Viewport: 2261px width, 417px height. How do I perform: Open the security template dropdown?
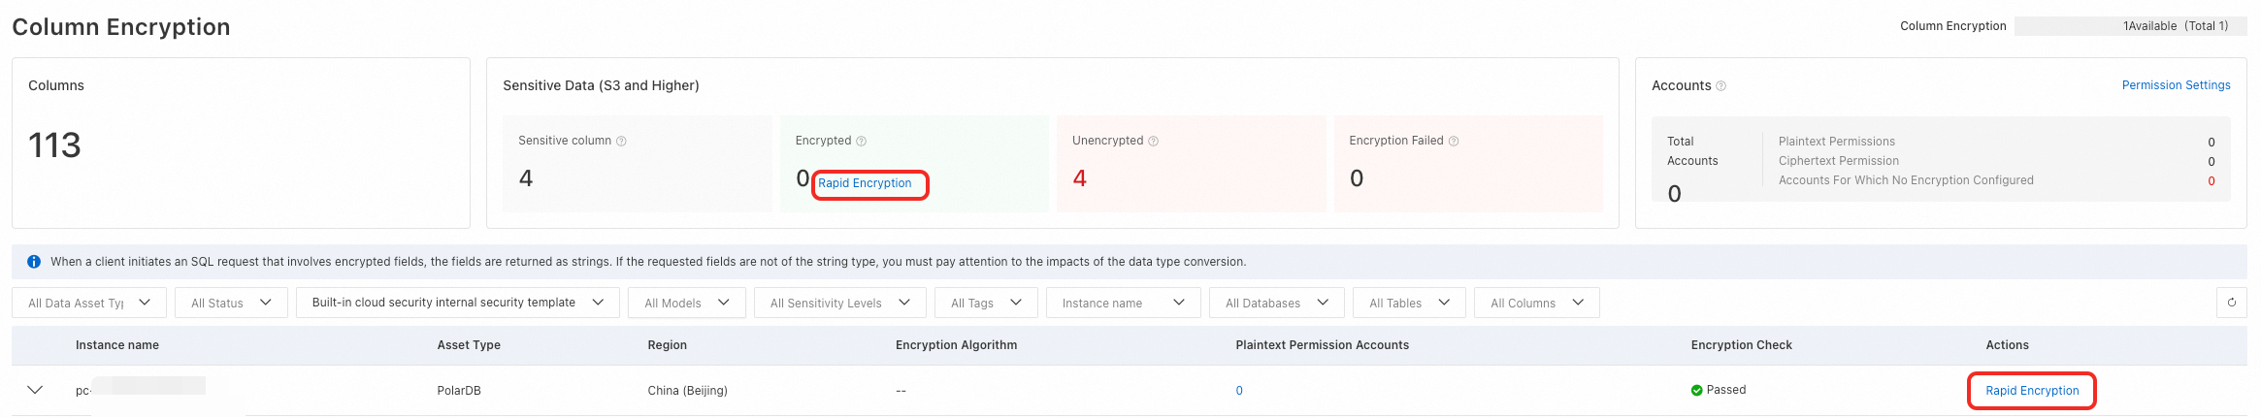click(458, 303)
